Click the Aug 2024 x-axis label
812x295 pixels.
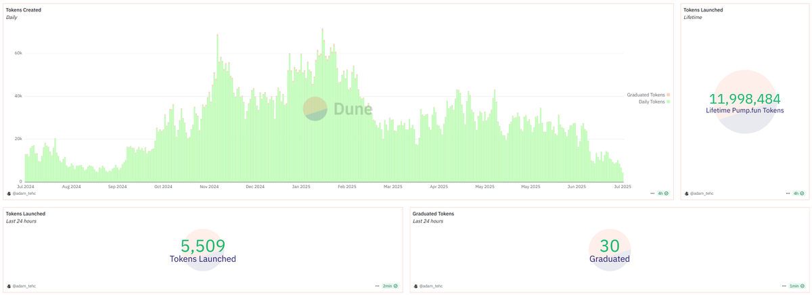(71, 186)
